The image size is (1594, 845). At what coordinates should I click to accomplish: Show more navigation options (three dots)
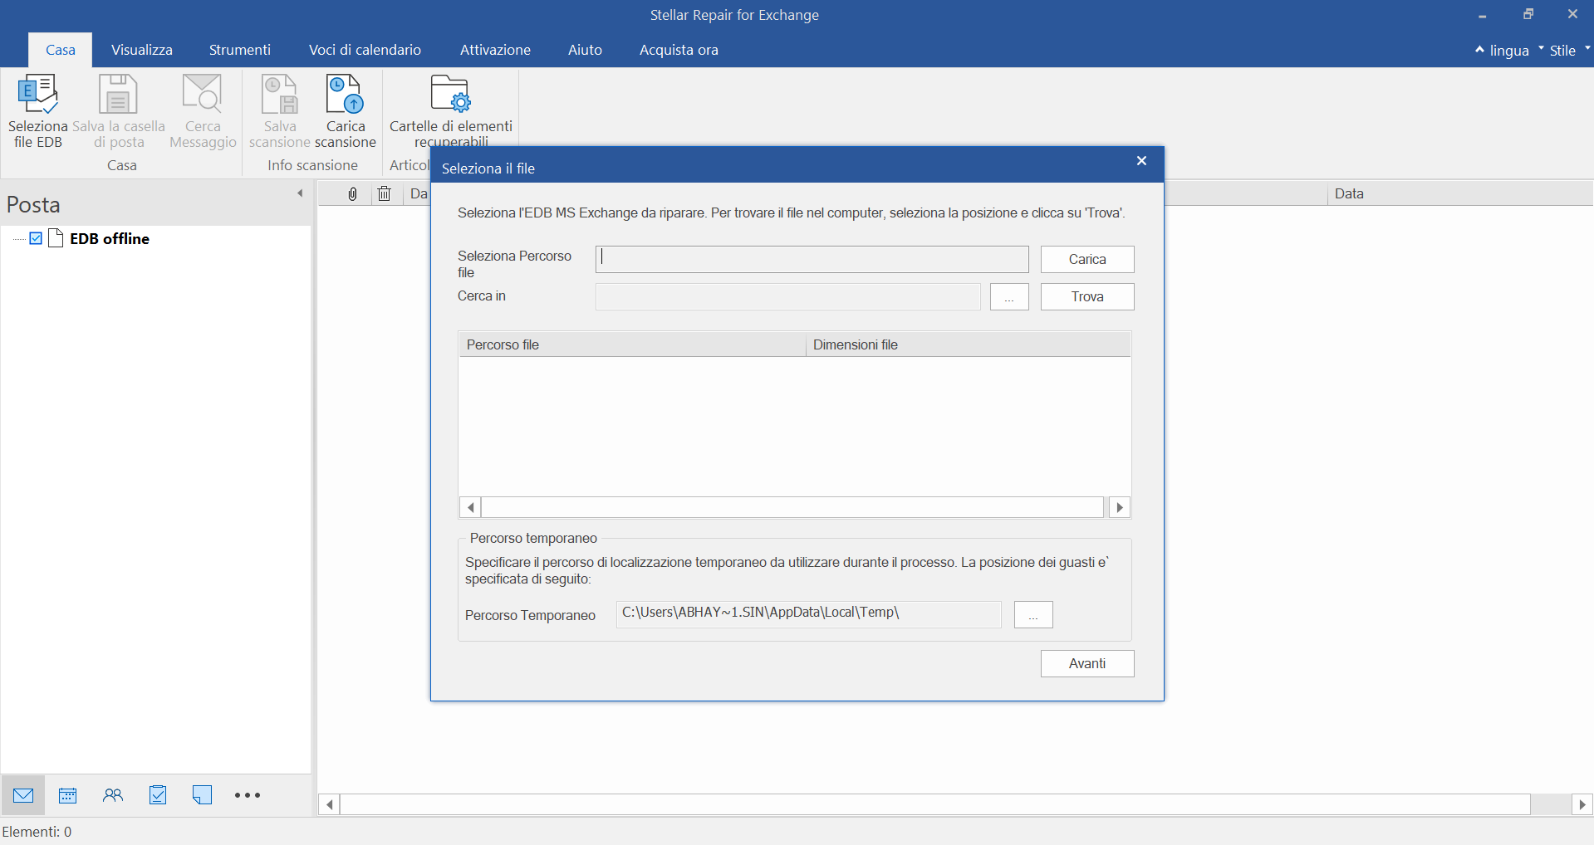pos(248,795)
